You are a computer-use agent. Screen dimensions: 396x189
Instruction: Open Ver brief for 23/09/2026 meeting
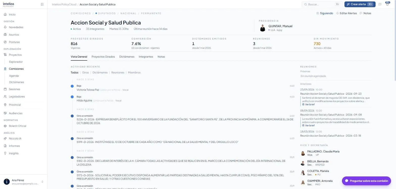(308, 104)
